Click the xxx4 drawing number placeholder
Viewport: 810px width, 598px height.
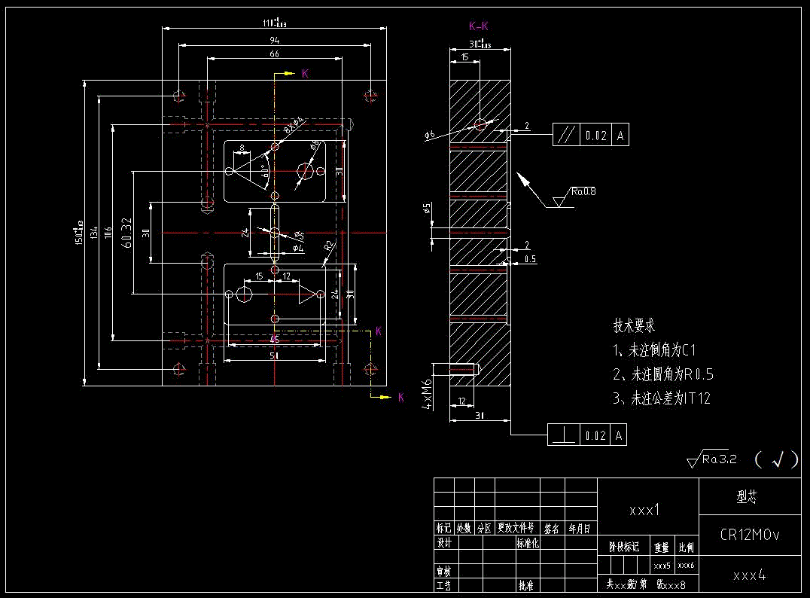(x=750, y=575)
